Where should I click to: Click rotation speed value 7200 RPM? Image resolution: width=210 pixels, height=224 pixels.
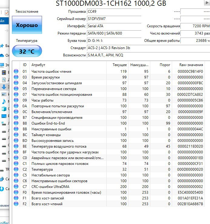[x=195, y=26]
